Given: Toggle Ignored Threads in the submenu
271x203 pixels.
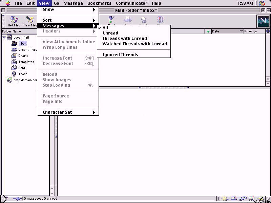Looking at the screenshot, I should pos(134,55).
